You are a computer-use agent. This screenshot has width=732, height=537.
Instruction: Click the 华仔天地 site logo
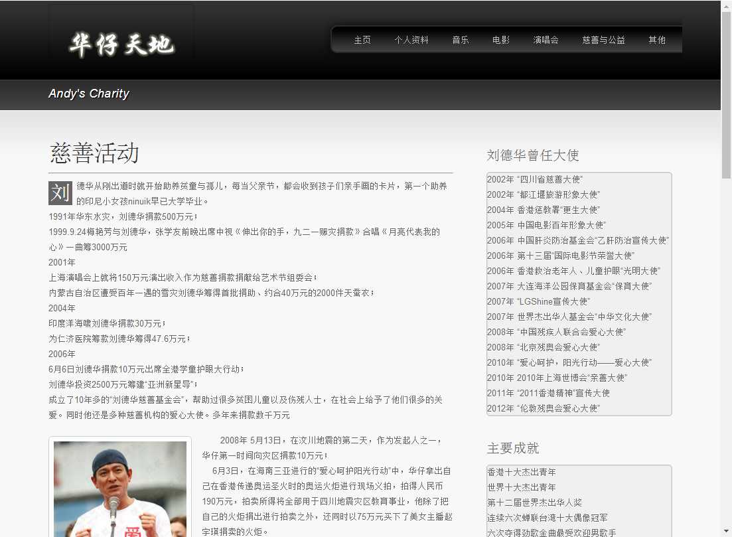tap(121, 44)
